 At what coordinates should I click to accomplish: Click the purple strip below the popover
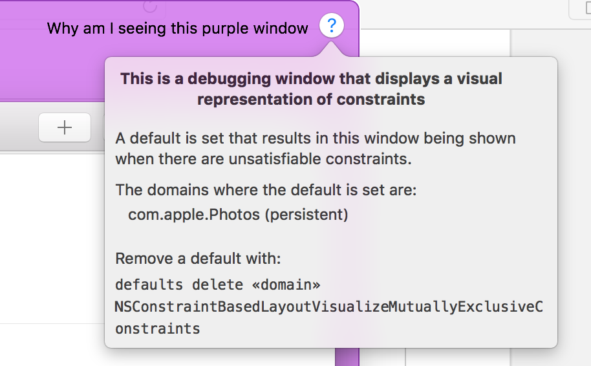click(347, 357)
